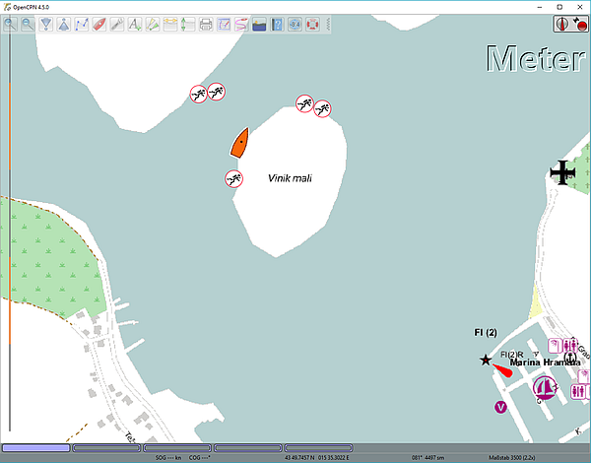Viewport: 591px width, 463px height.
Task: Click the bearing distance readout 4497 sm
Action: [427, 458]
